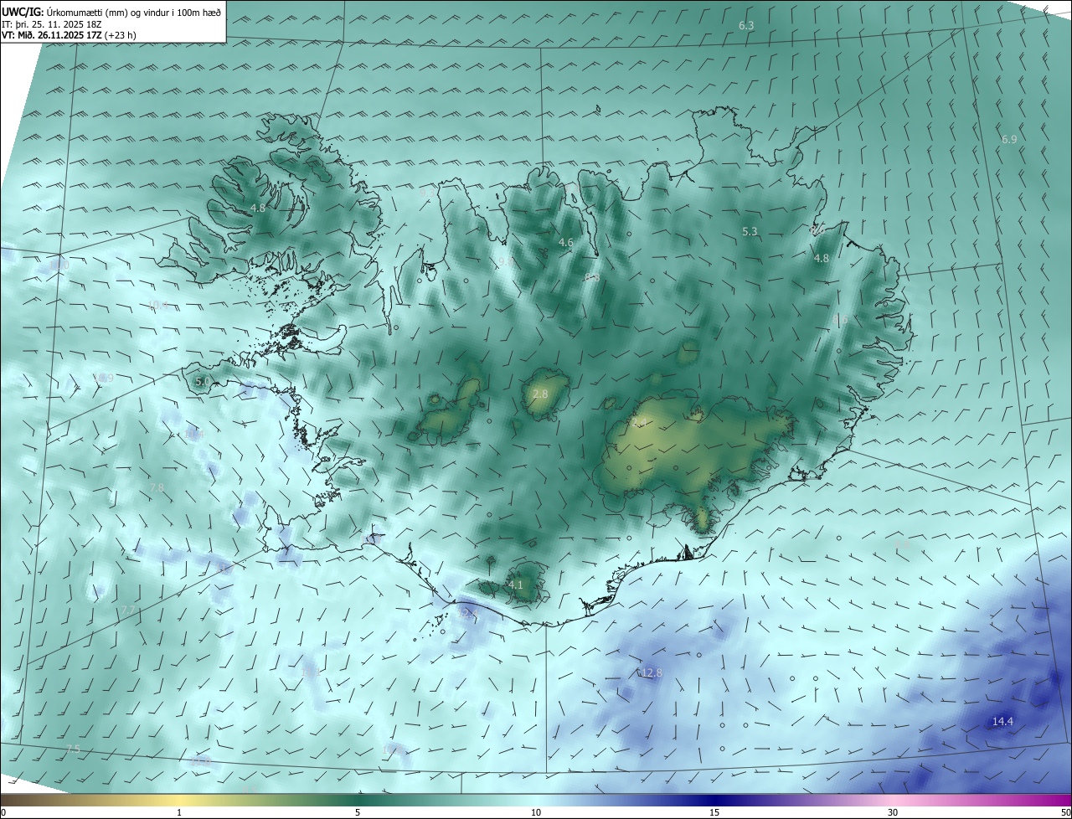
Task: Click the 7.8 value over the western sea
Action: 157,487
